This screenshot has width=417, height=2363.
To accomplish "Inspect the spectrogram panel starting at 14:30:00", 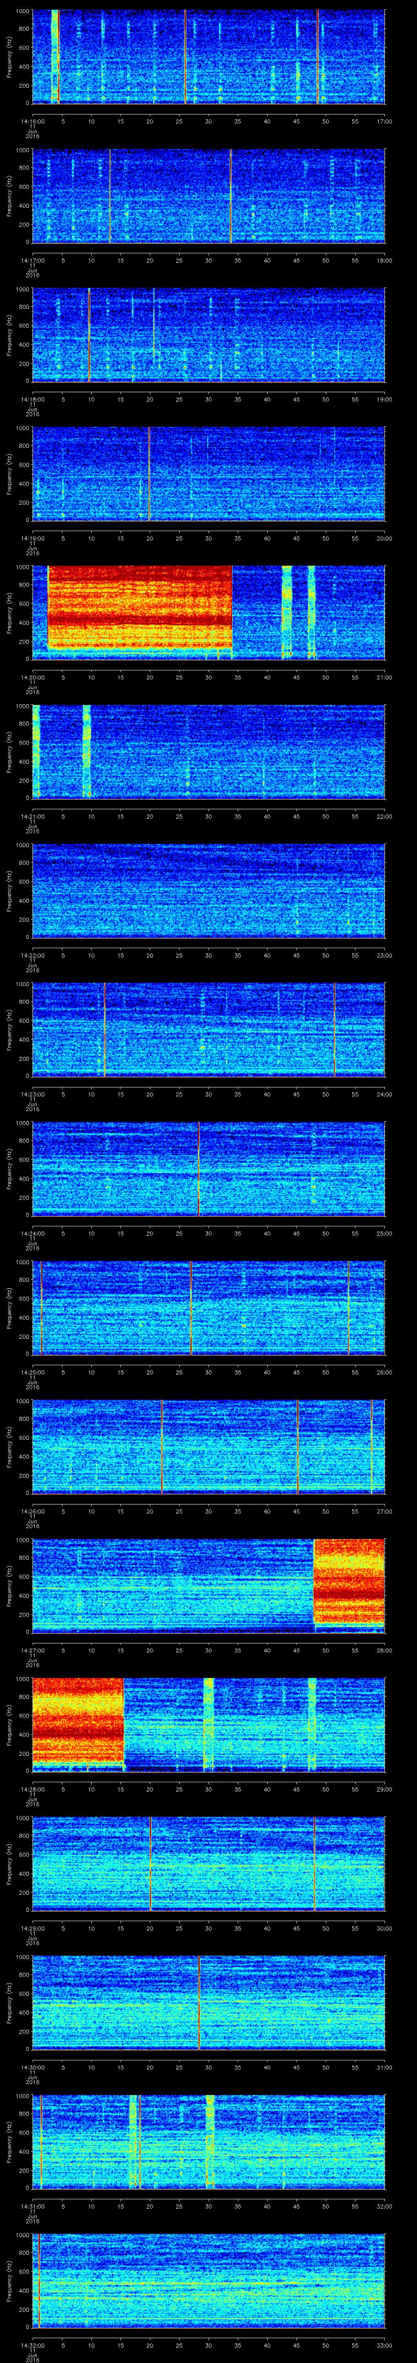I will tap(208, 2004).
